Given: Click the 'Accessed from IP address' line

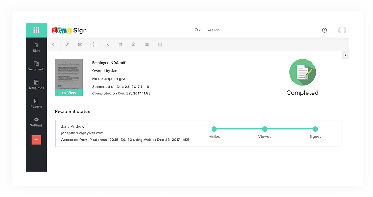Looking at the screenshot, I should [125, 140].
